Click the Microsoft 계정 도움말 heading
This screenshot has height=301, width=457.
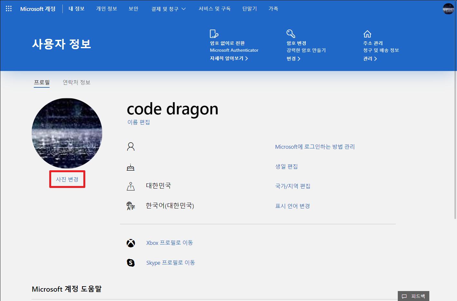(67, 289)
